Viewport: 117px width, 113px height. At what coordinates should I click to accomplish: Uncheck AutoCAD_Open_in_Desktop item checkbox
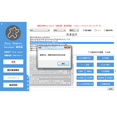[31, 37]
